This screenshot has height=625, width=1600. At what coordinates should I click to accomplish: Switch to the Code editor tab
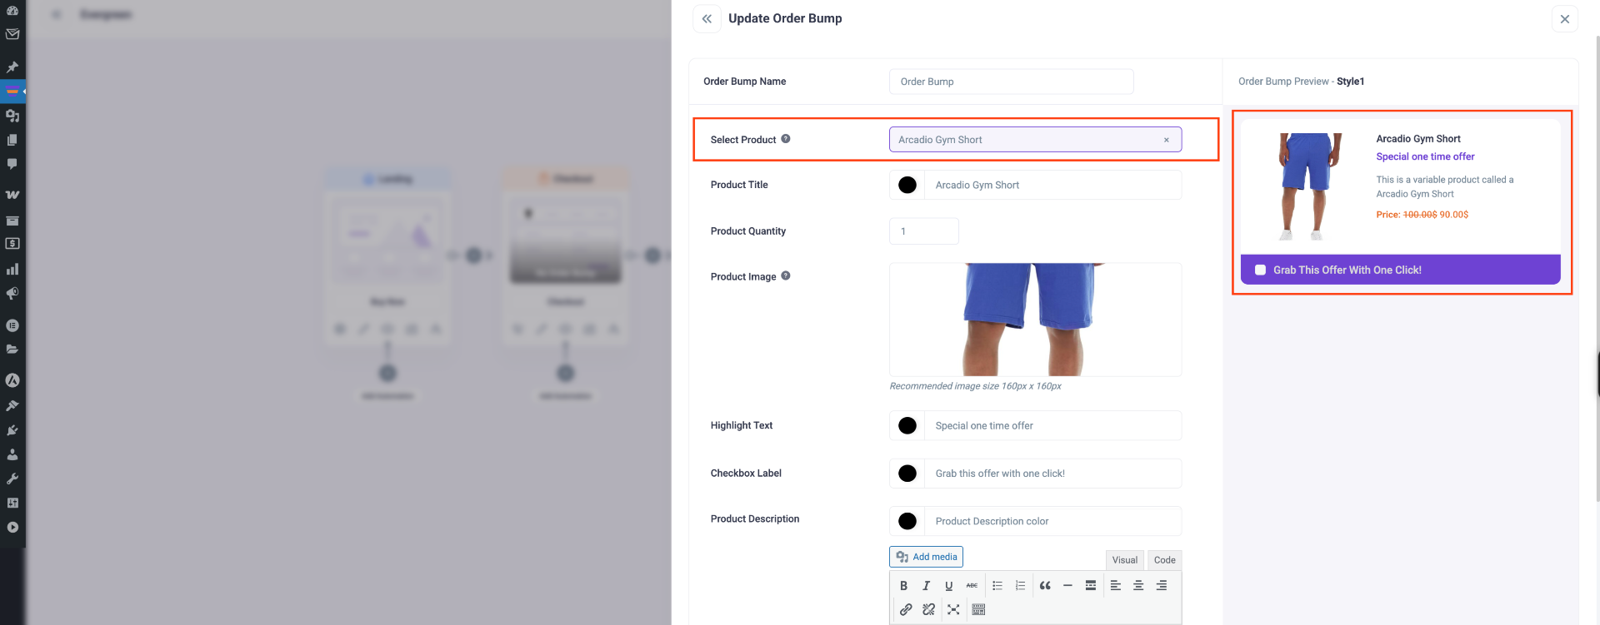tap(1164, 560)
